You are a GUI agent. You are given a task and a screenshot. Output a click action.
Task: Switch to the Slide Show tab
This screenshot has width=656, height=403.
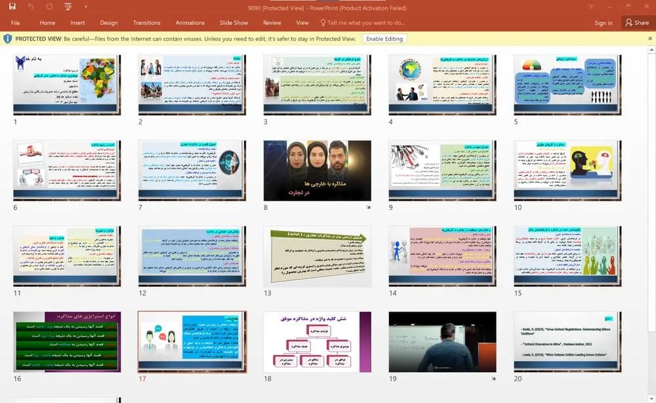click(x=234, y=23)
